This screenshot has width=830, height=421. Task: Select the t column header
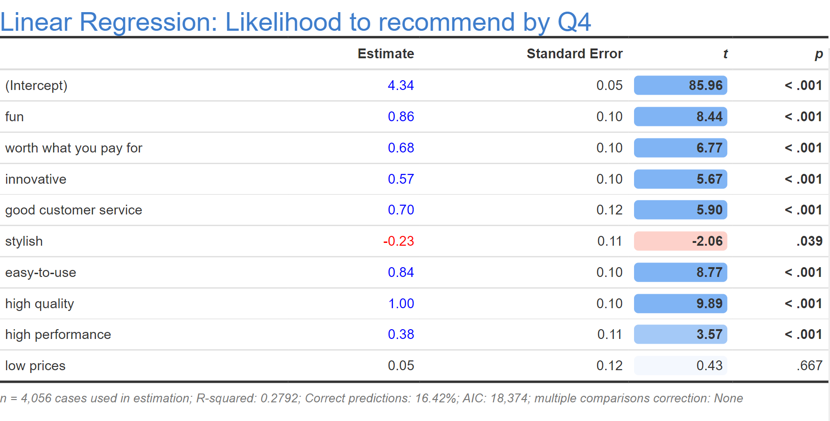pos(725,54)
